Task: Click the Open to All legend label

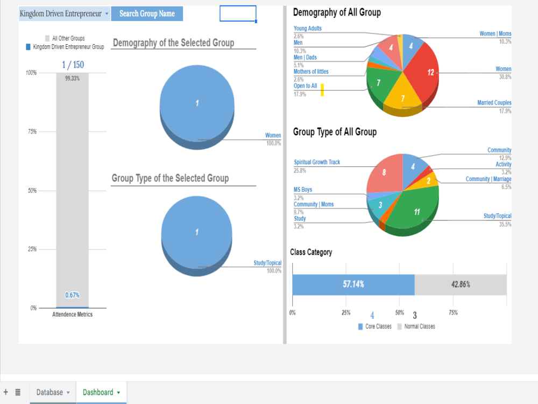Action: point(305,86)
